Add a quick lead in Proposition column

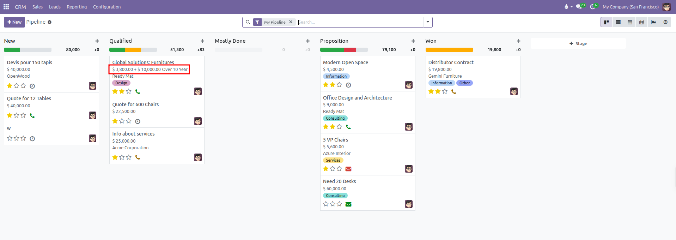(x=413, y=41)
